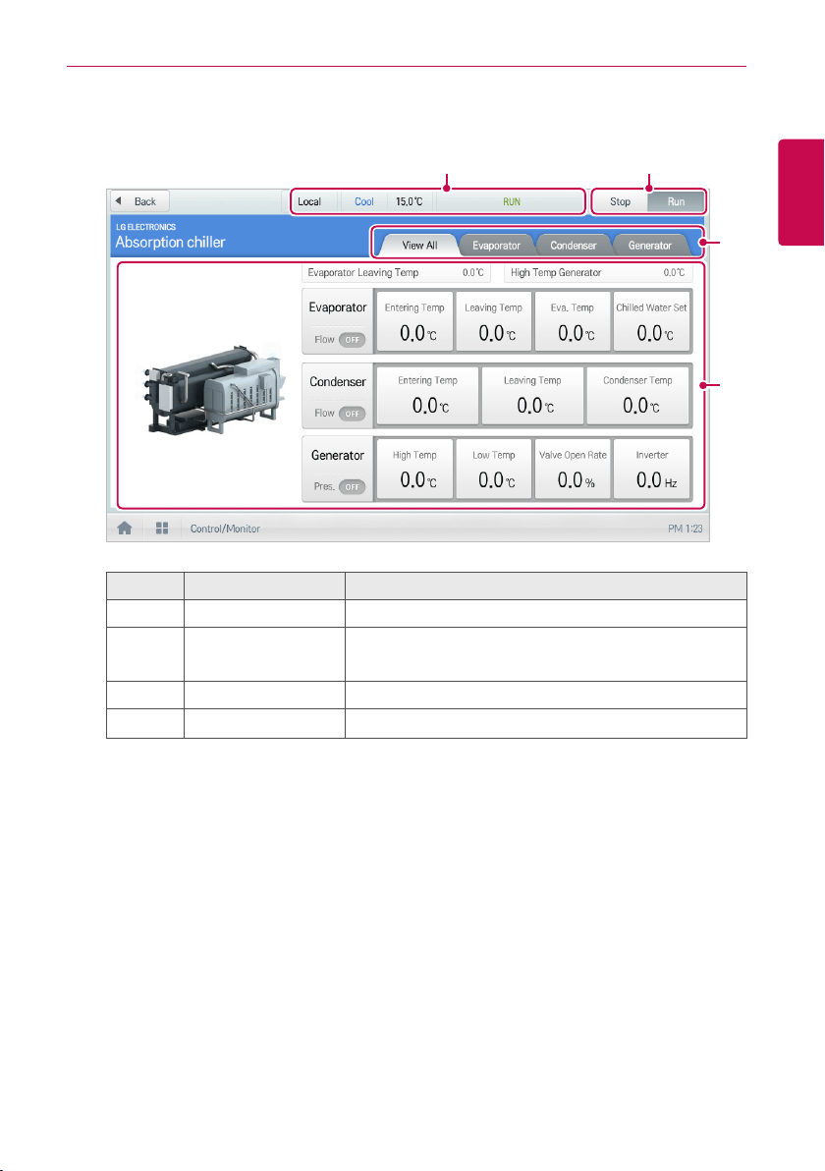Select the Valve Open Rate tile

[x=573, y=469]
